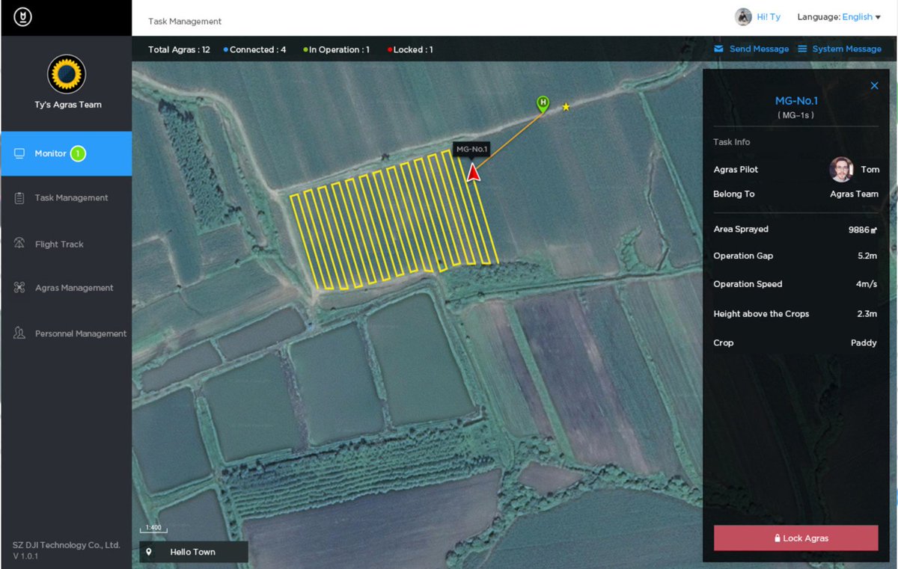Open Task Management in sidebar
This screenshot has width=898, height=569.
[x=67, y=198]
